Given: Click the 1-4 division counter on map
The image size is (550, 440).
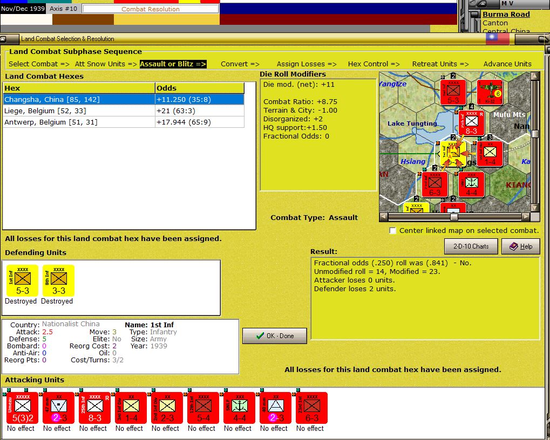Looking at the screenshot, I should click(490, 154).
